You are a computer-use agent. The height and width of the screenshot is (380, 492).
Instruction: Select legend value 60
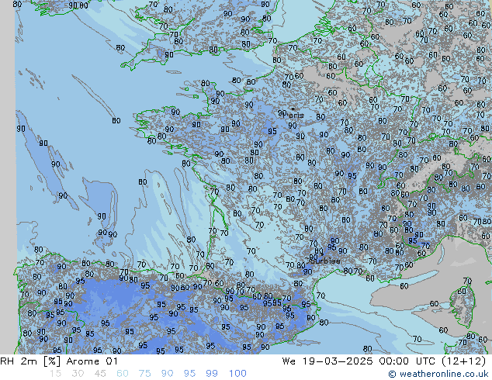point(123,374)
